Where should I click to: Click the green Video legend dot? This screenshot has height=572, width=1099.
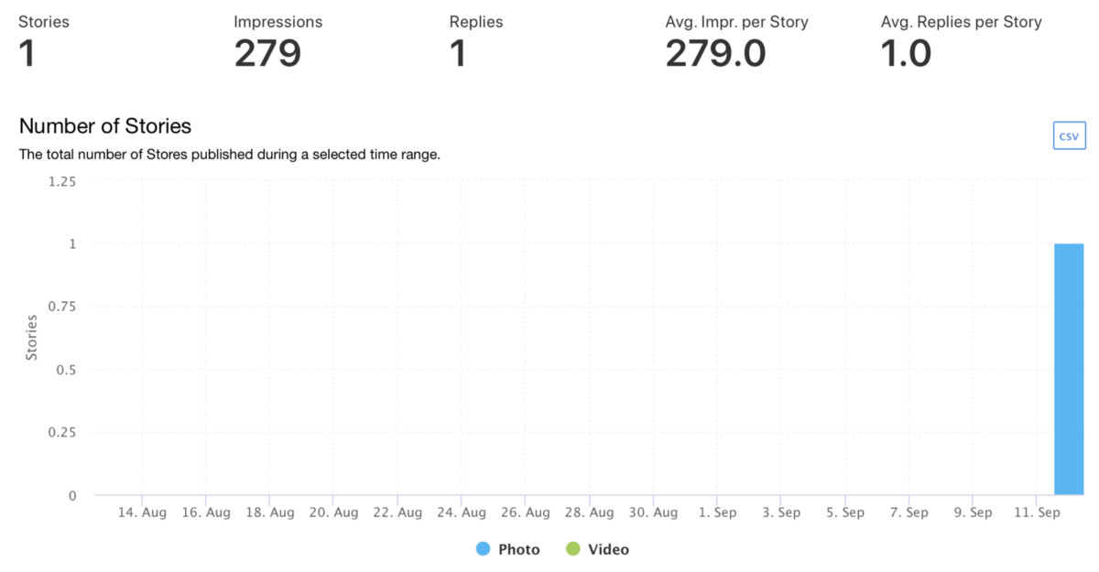point(573,549)
